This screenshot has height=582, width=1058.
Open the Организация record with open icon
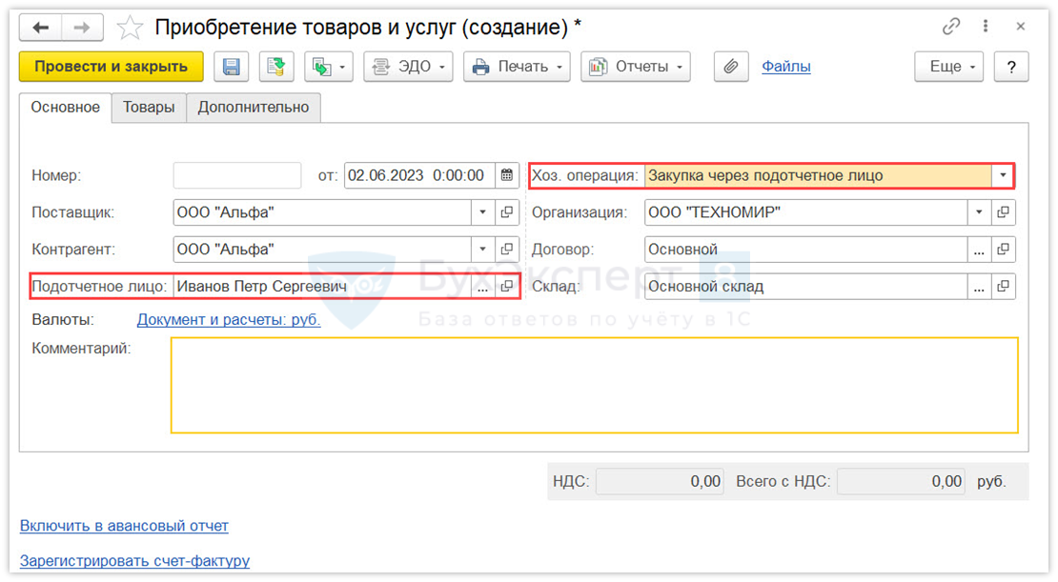(1004, 212)
